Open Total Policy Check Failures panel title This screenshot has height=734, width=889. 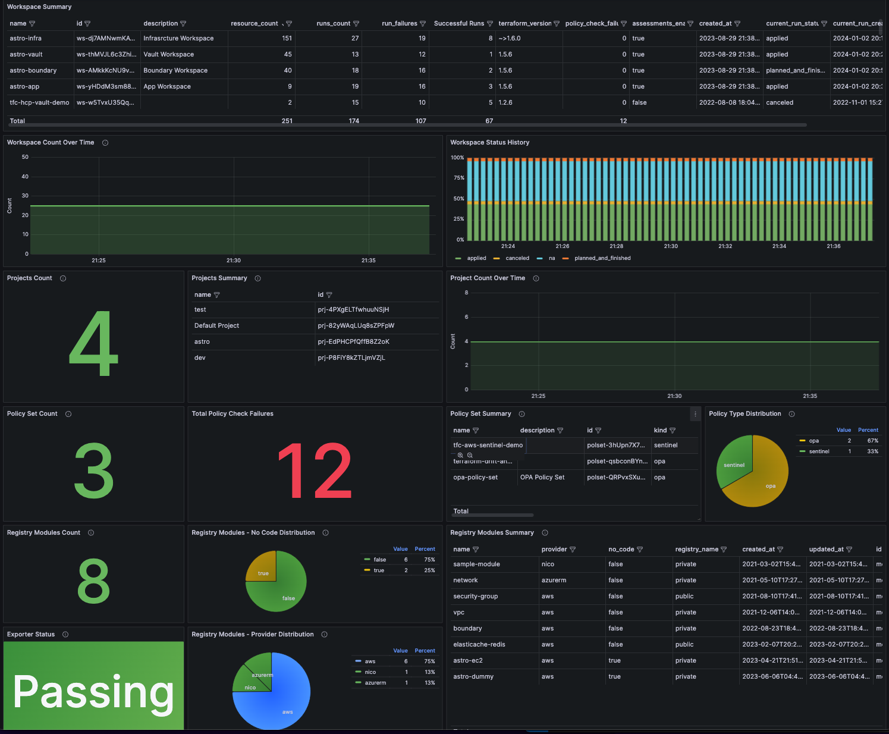233,414
